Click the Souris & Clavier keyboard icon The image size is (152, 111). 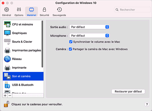click(7, 42)
